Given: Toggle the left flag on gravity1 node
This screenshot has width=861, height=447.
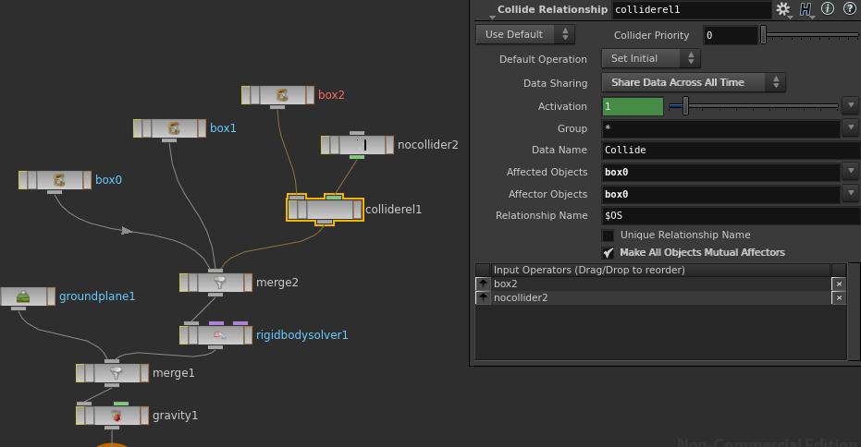Looking at the screenshot, I should click(80, 416).
